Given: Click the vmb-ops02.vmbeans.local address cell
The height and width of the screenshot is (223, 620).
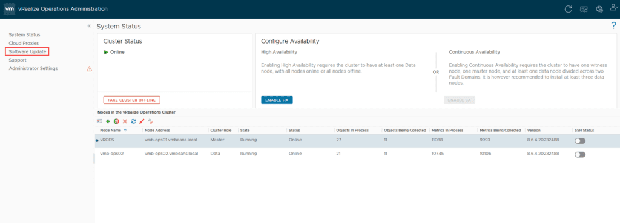Looking at the screenshot, I should [x=171, y=154].
